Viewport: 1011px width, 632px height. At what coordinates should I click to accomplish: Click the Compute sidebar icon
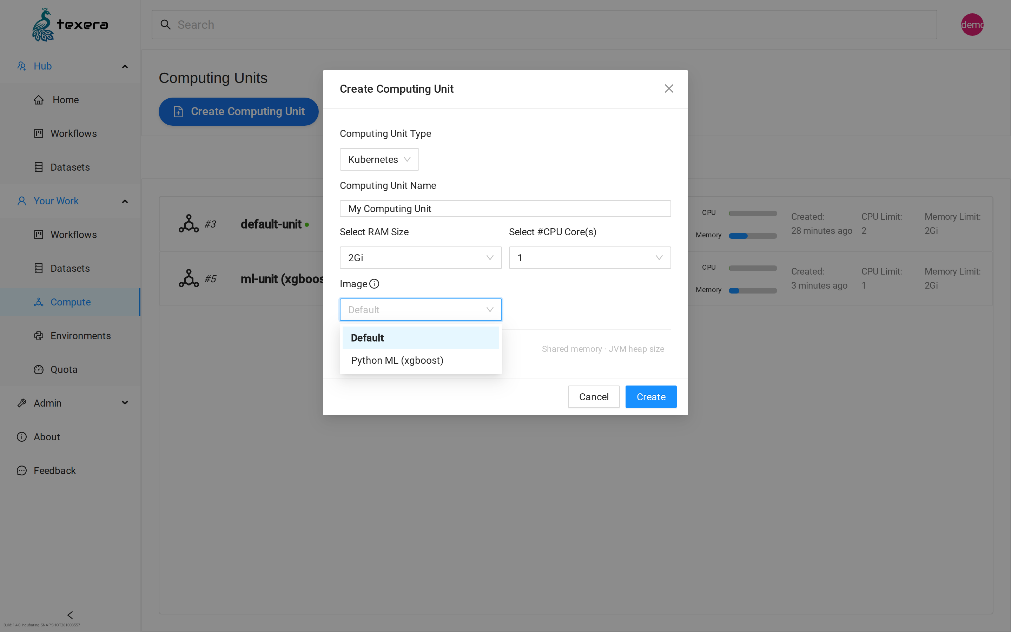pyautogui.click(x=38, y=302)
